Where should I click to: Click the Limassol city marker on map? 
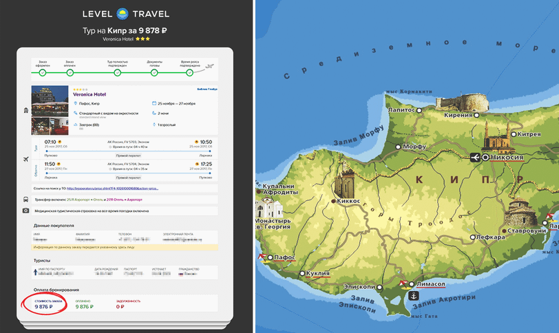[412, 284]
